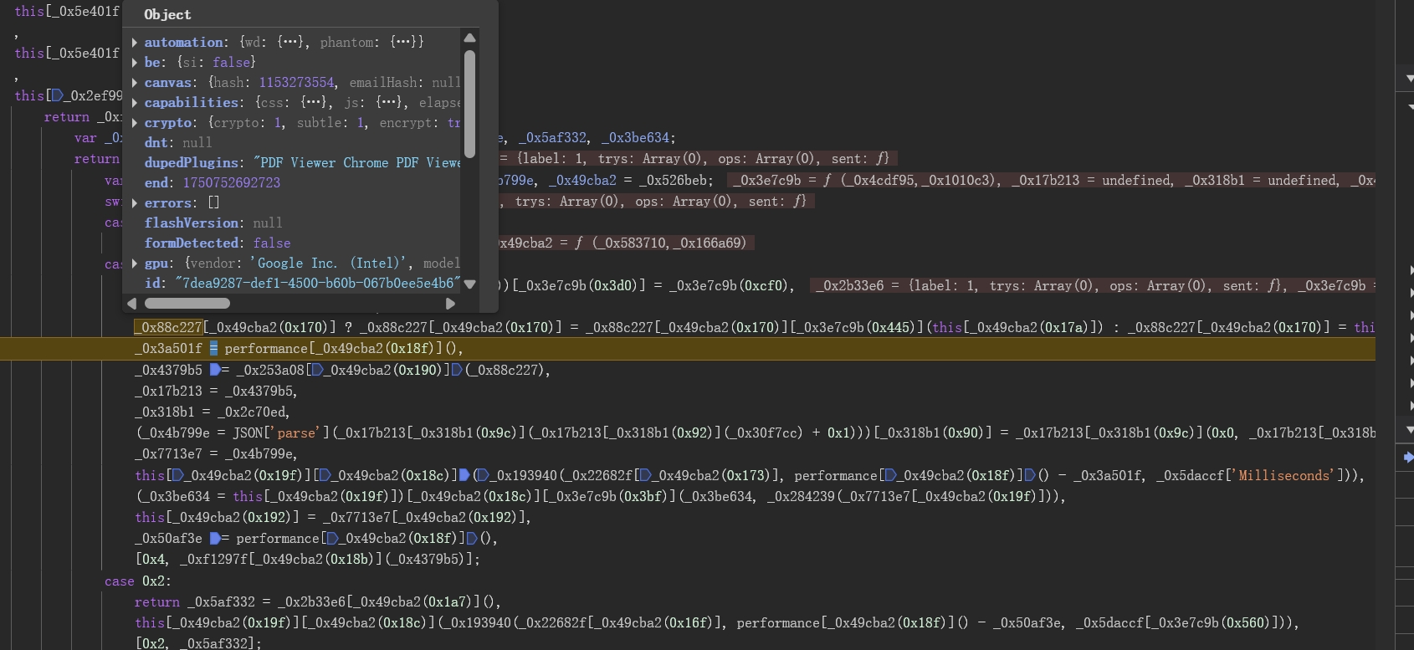Screen dimensions: 1414x650
Task: Click the Object popup scroll-down arrow
Action: (469, 284)
